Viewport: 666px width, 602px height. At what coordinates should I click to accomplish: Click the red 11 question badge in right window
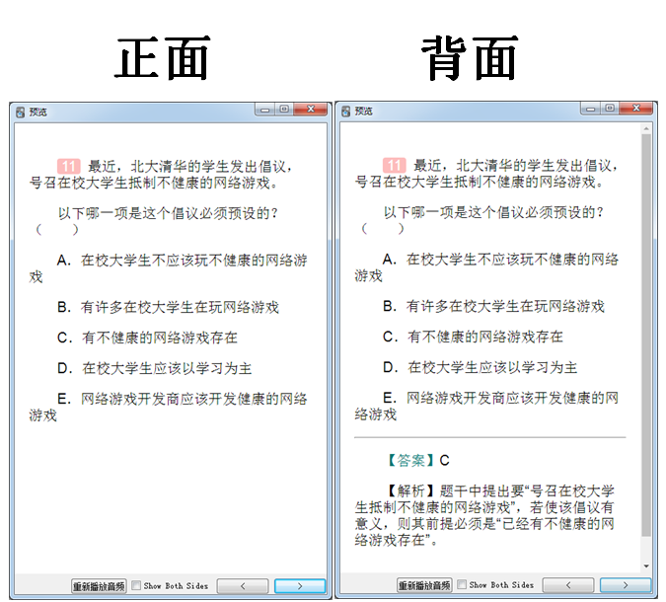tap(394, 165)
